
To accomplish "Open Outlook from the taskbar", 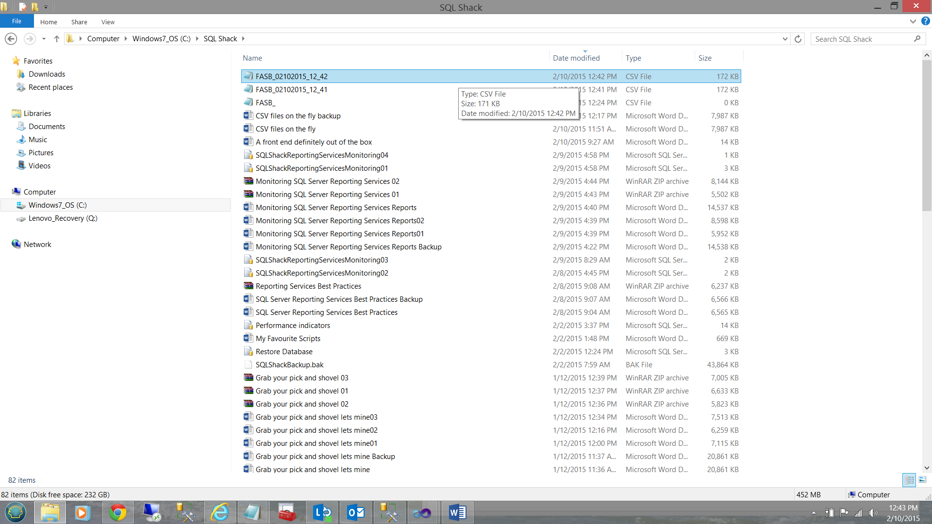I will point(356,512).
